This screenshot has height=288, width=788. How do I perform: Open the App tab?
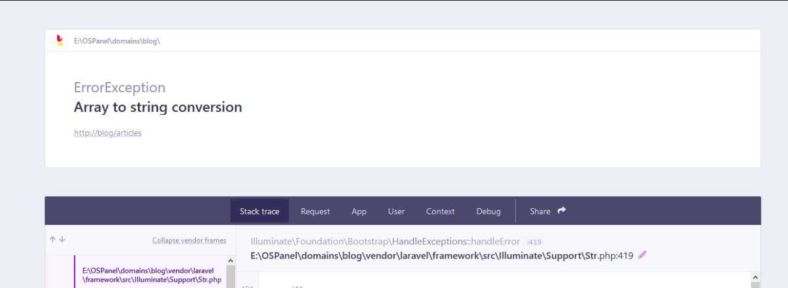[359, 211]
